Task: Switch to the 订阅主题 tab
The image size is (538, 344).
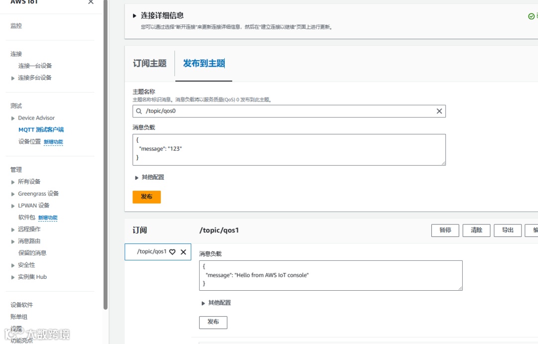Action: tap(149, 64)
